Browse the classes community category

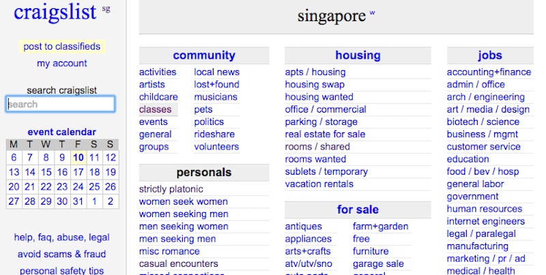[155, 109]
